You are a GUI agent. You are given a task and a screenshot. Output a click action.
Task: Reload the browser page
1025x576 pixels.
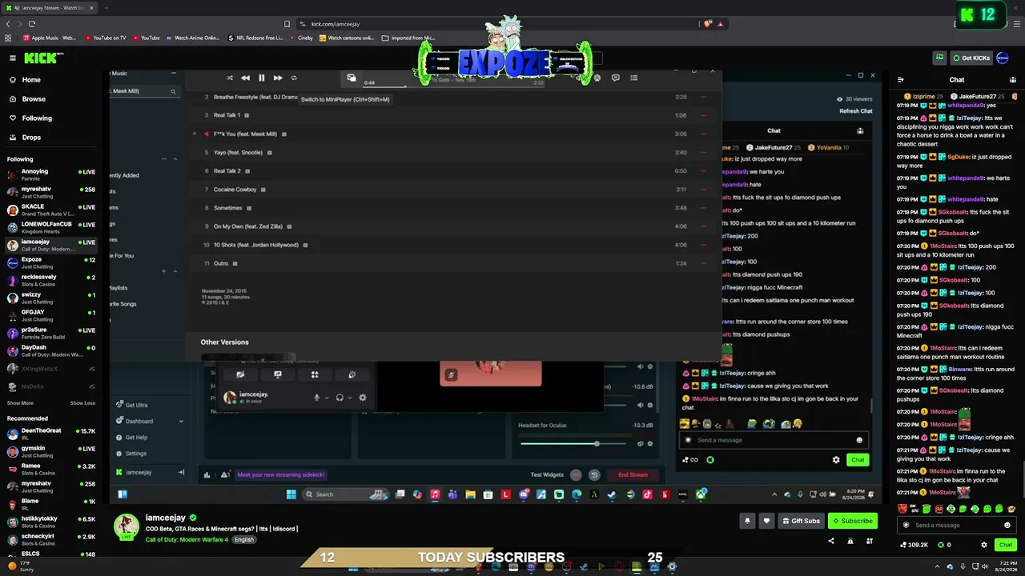click(32, 24)
